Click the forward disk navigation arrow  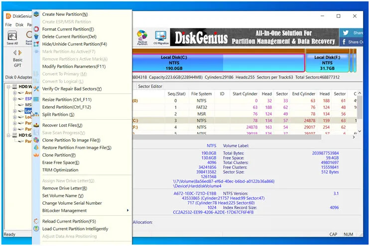click(20, 53)
